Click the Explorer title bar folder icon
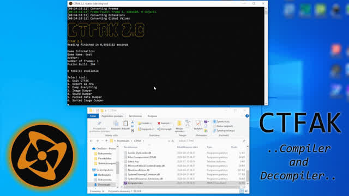This screenshot has height=196, width=349. (91, 111)
